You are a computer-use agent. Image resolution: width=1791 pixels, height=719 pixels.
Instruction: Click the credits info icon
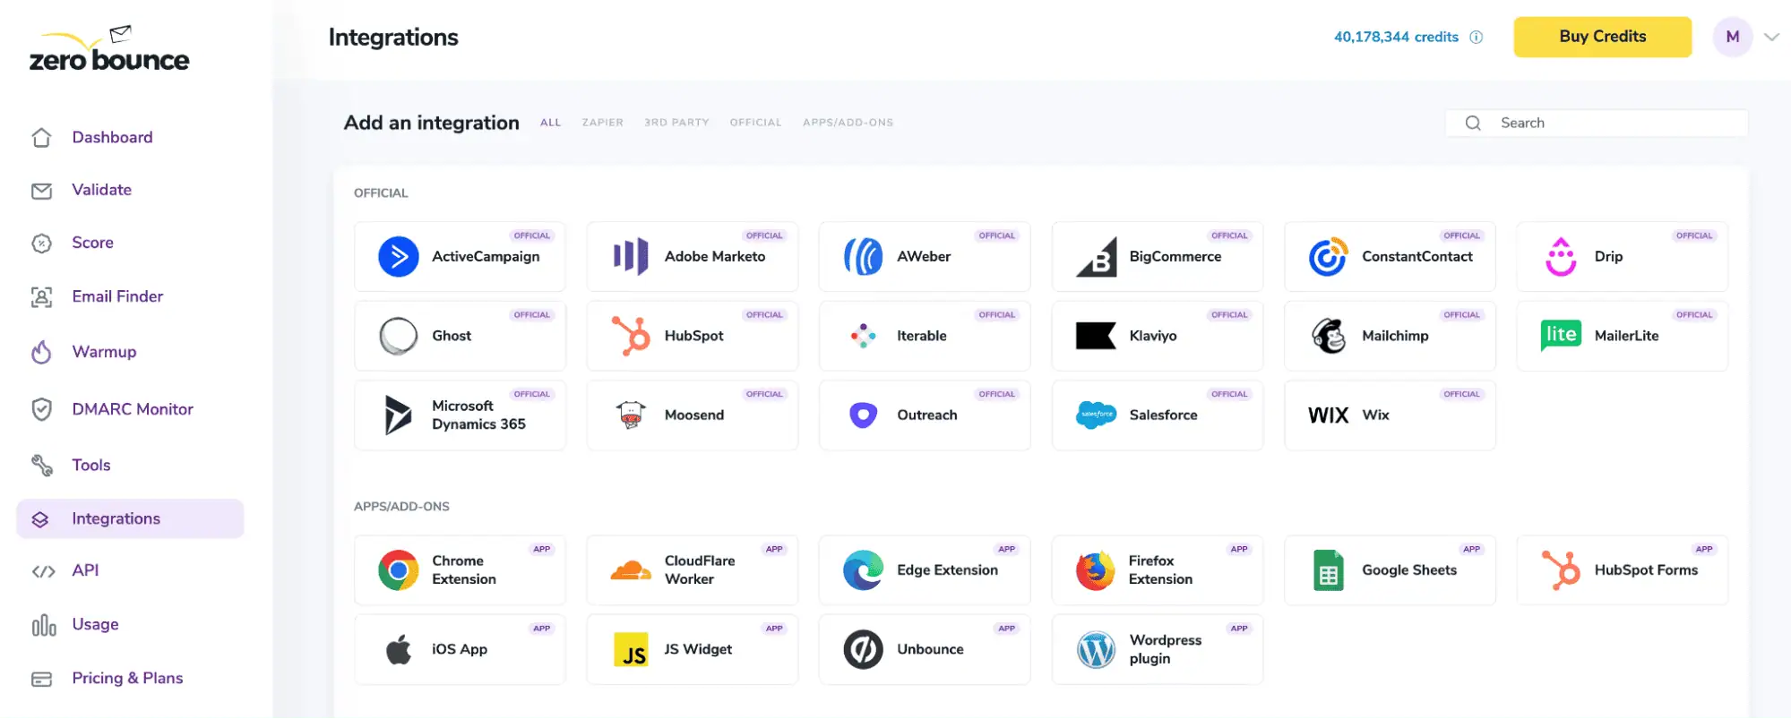[x=1477, y=38]
